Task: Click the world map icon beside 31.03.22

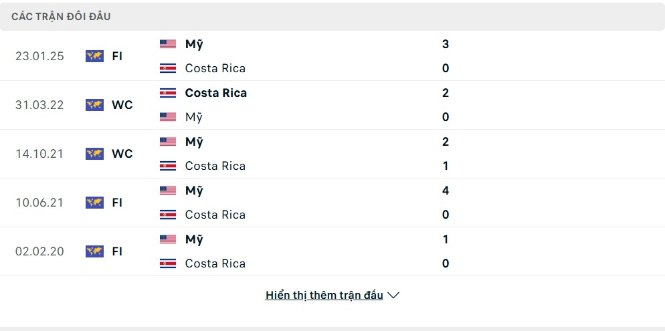Action: pos(94,105)
